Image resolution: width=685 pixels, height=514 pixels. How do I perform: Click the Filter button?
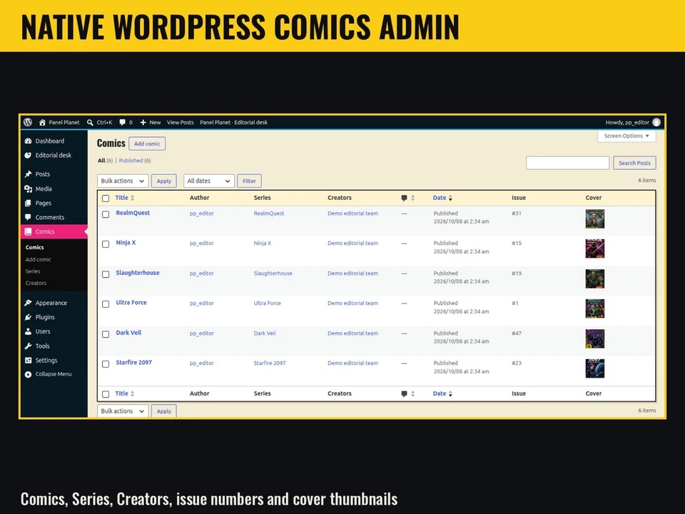(x=249, y=181)
